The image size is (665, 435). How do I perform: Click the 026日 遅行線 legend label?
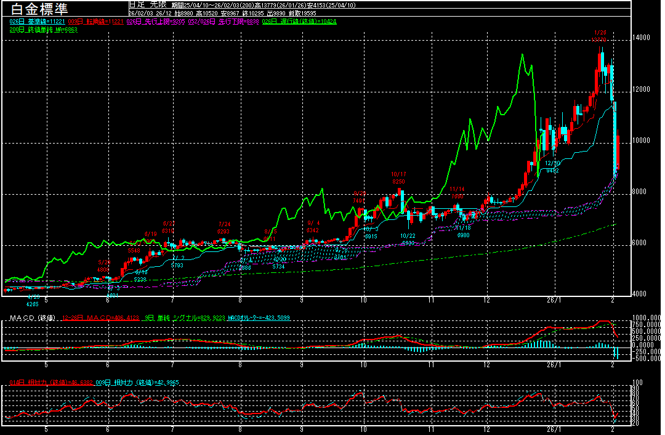(x=299, y=22)
